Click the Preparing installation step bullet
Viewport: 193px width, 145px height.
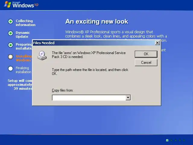tap(11, 45)
